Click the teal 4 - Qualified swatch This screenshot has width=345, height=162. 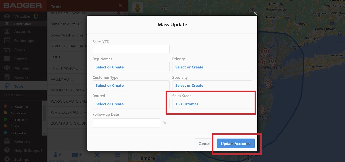(5, 133)
